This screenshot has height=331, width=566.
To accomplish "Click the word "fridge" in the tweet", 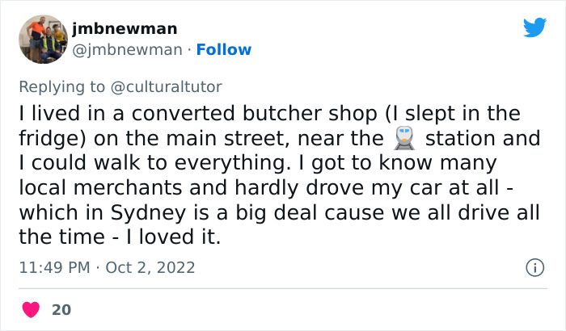I will coord(46,138).
